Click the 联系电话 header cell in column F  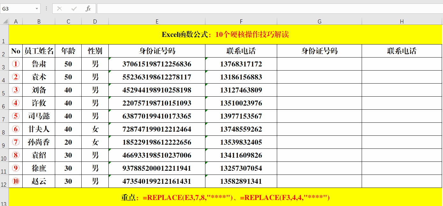tap(241, 51)
